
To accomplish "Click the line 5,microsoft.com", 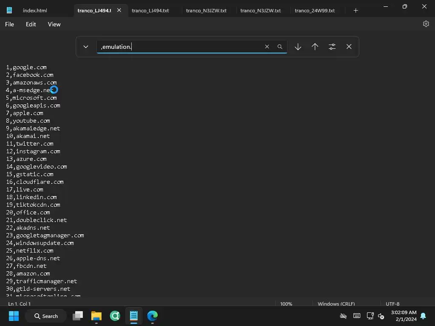I will click(31, 98).
